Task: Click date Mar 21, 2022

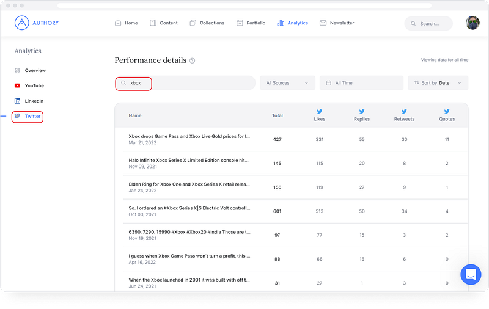Action: [142, 143]
